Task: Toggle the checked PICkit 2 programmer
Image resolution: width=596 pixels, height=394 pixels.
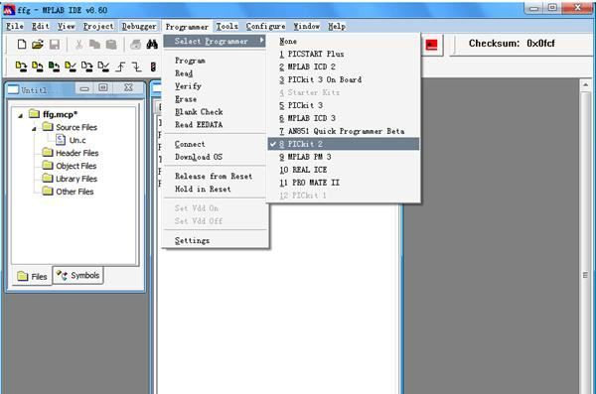Action: pos(344,144)
